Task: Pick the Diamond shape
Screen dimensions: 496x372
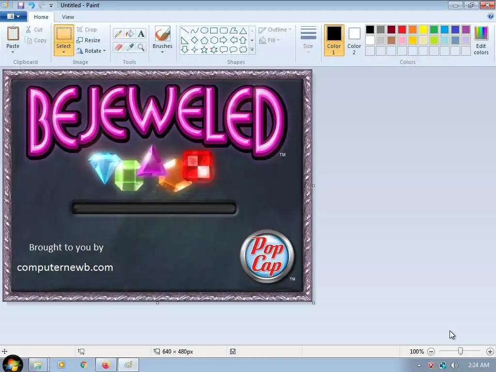Action: (x=195, y=40)
